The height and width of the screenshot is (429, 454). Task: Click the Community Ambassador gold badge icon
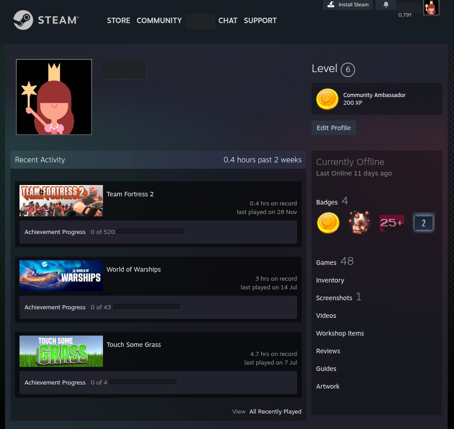click(327, 99)
